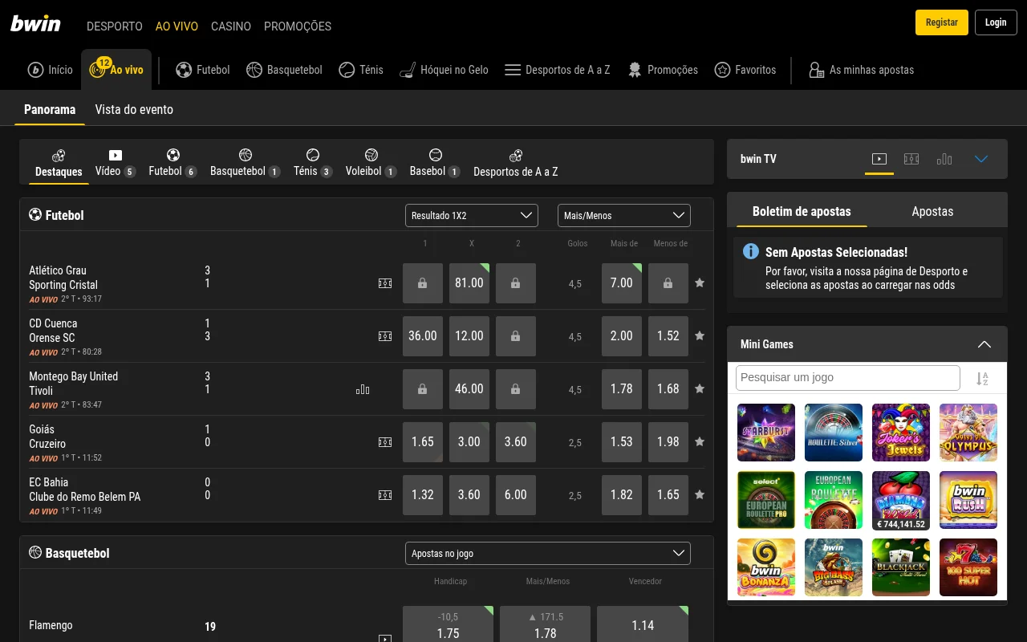
Task: Show bwin TV video player view
Action: coord(879,159)
